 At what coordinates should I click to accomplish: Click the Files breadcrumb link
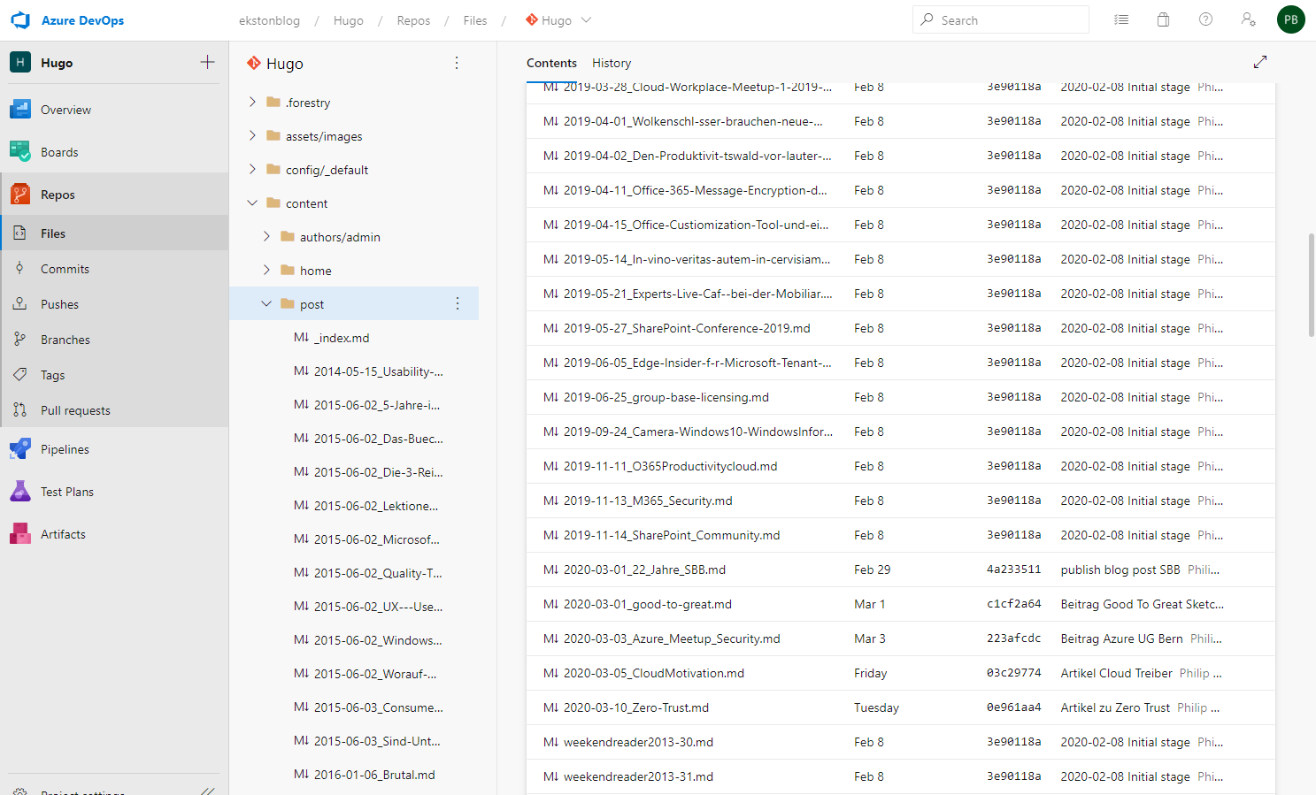tap(475, 20)
